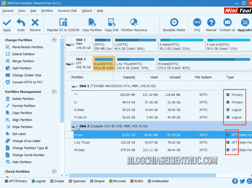Collapse the Partition Management section
Image resolution: width=252 pixels, height=188 pixels.
click(54, 91)
